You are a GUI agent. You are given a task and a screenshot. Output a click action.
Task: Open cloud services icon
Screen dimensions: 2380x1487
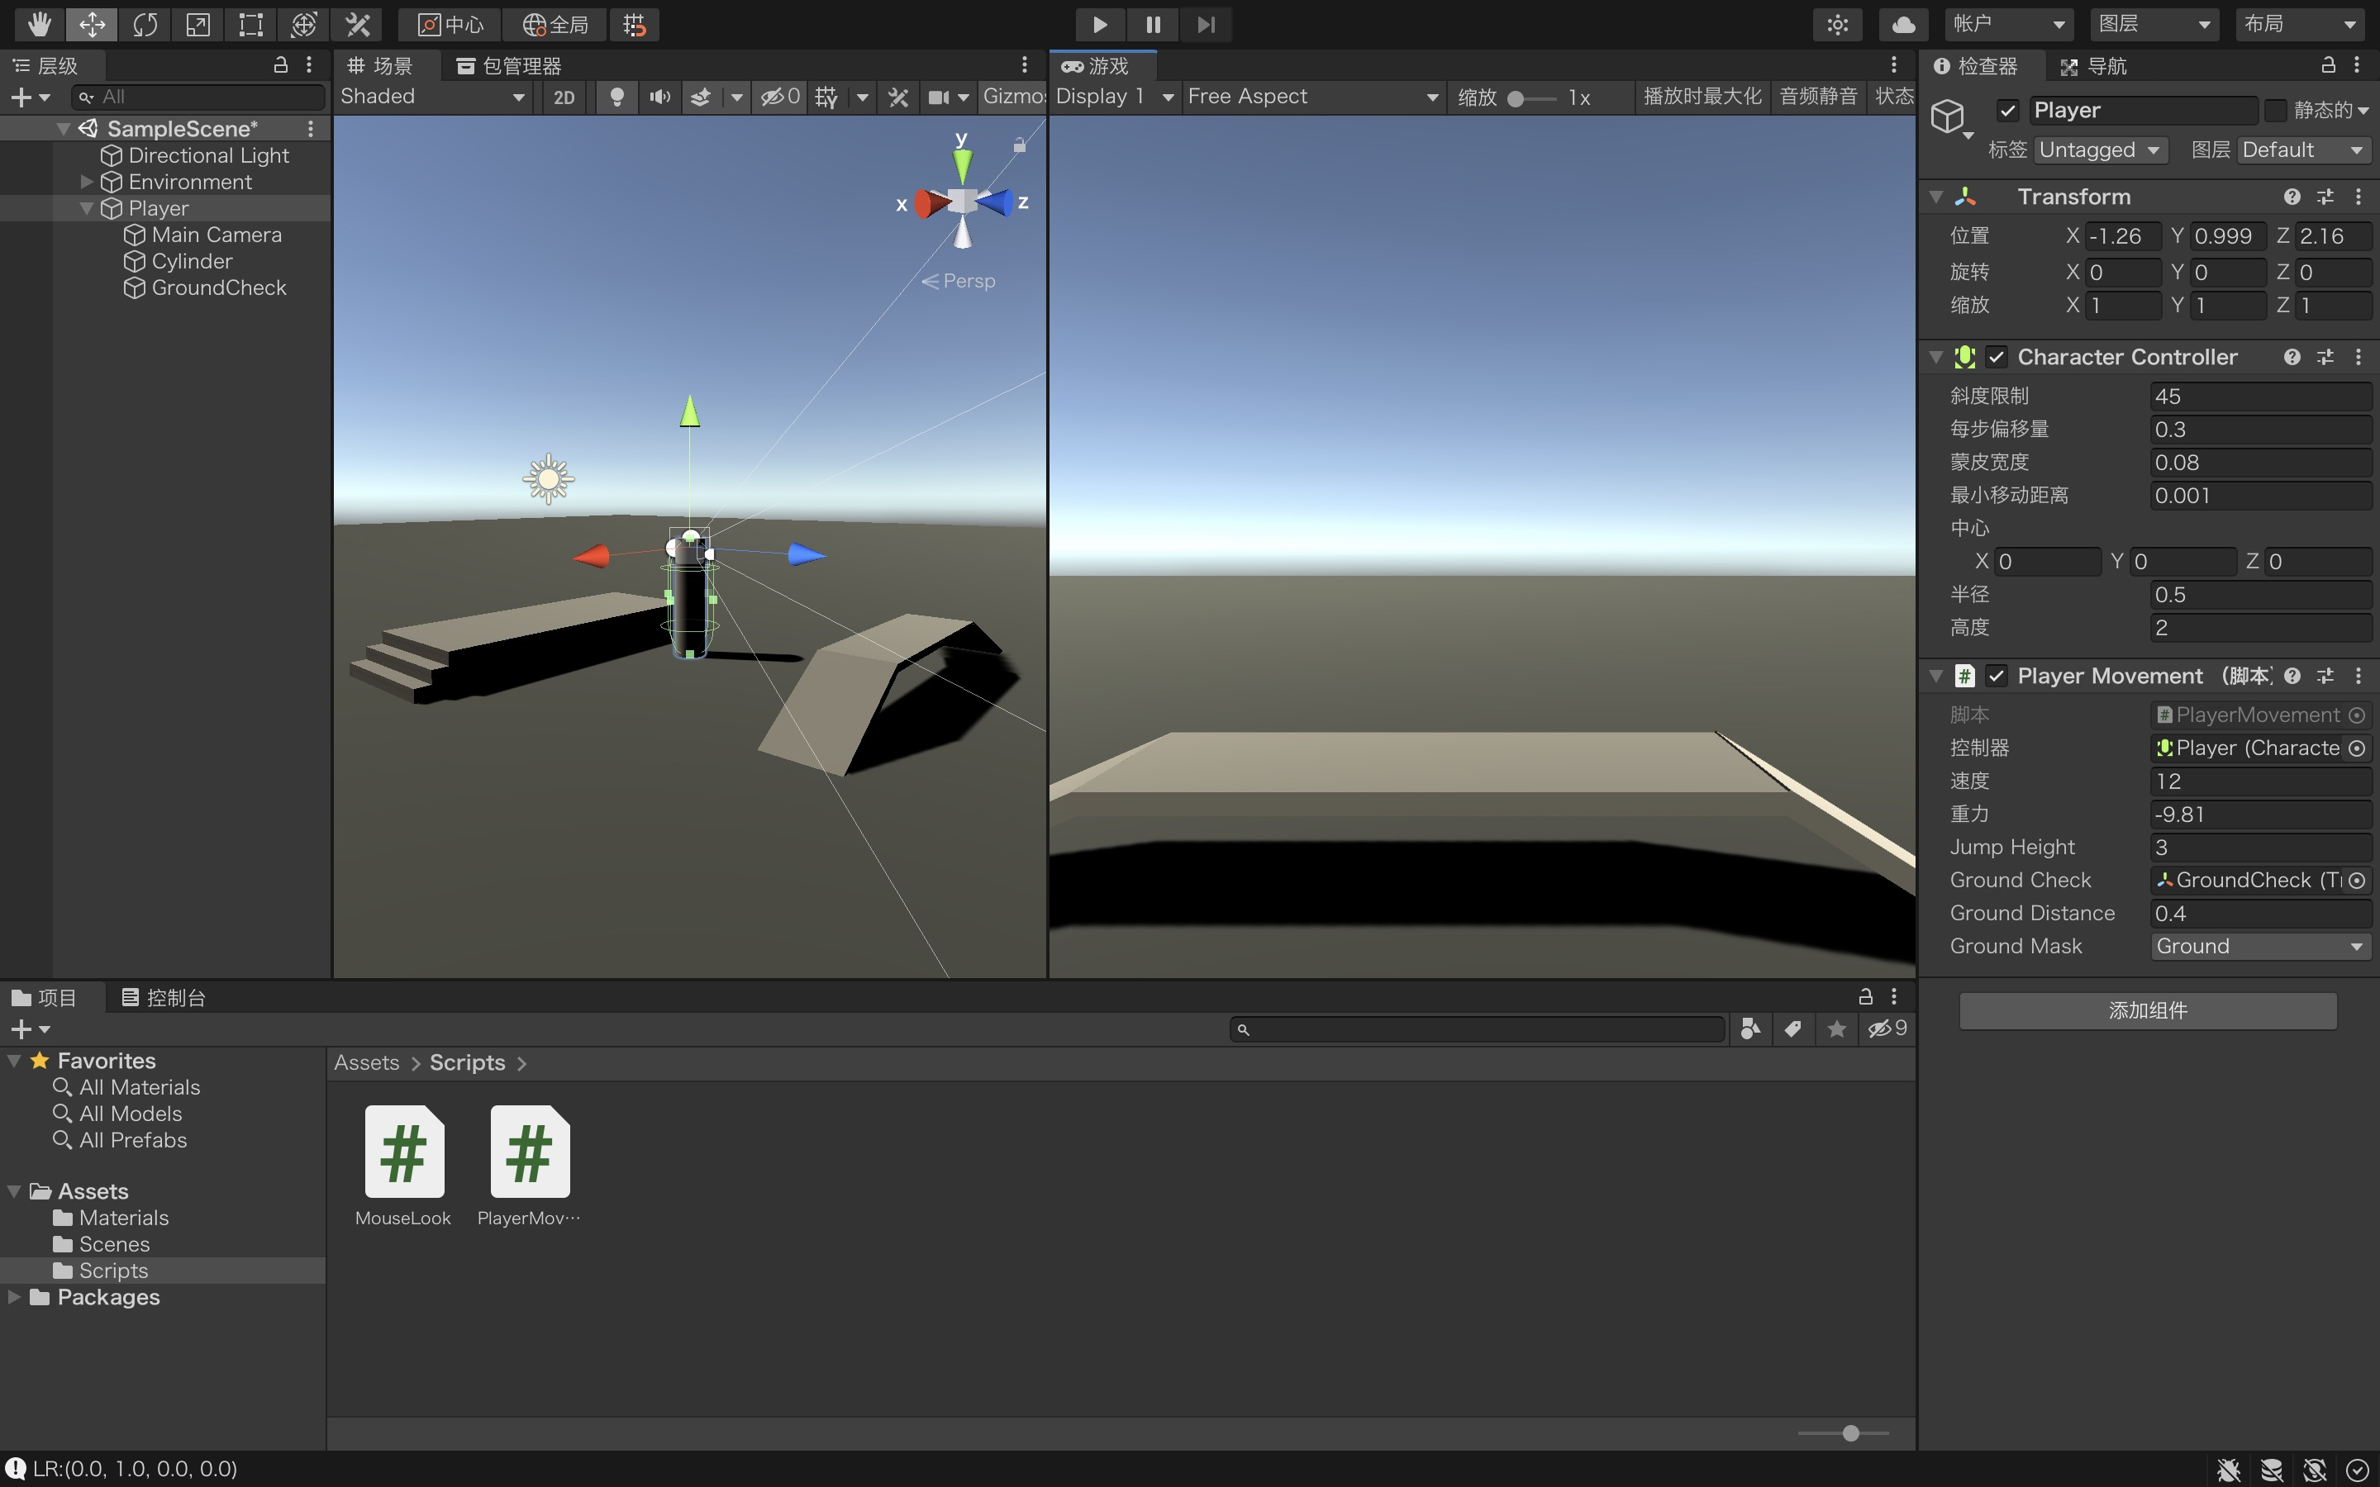pos(1903,25)
